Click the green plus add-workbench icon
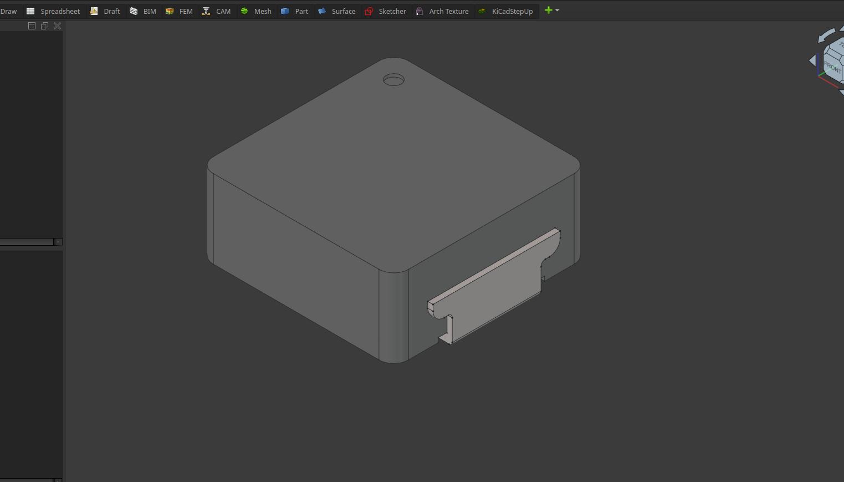The height and width of the screenshot is (482, 844). [549, 10]
